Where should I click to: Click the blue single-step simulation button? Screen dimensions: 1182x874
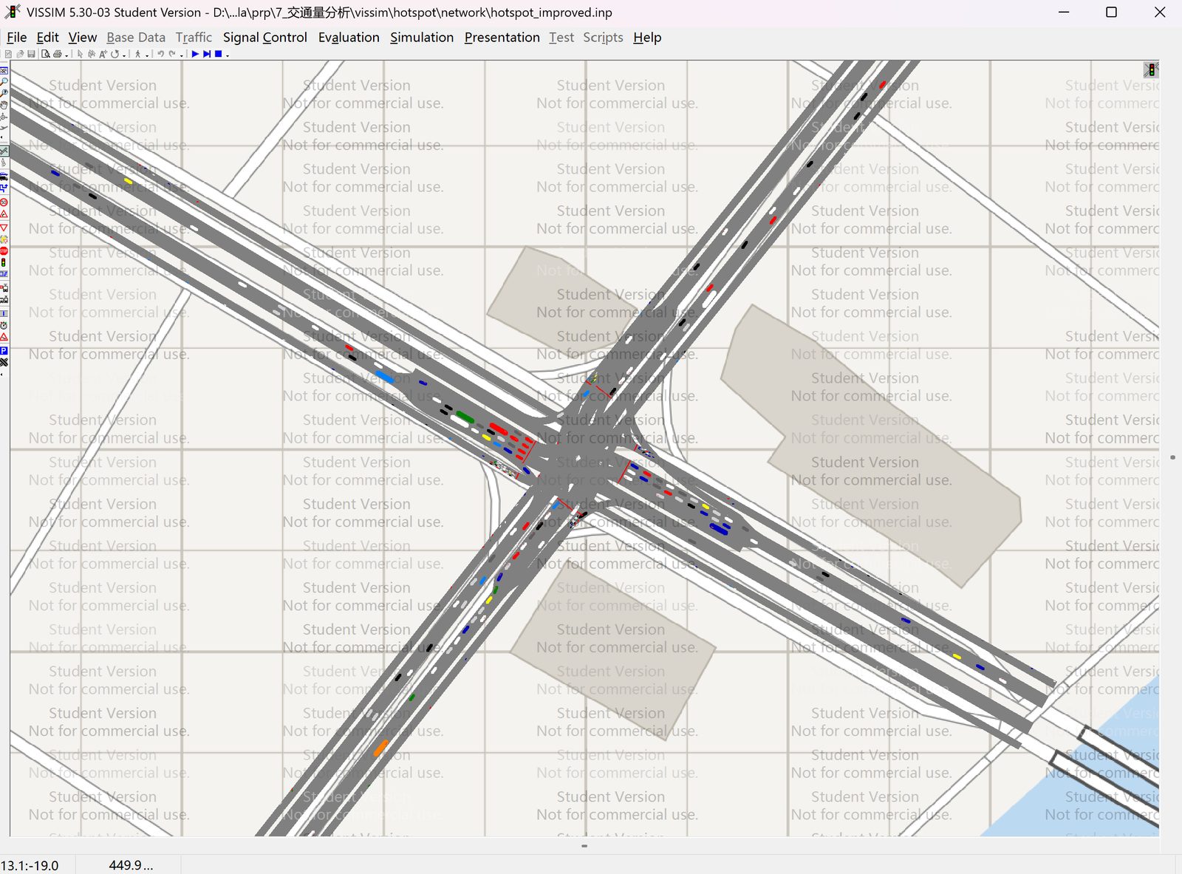click(207, 54)
